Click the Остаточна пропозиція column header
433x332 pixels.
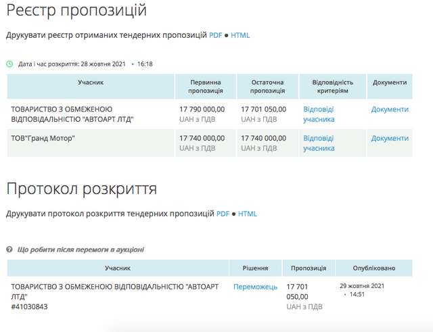coord(267,86)
